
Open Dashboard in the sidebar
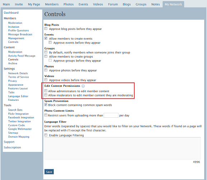pos(11,13)
